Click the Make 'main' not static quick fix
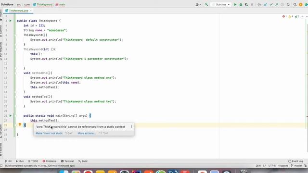 49,133
